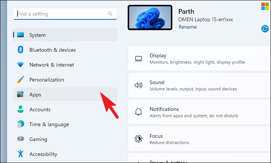Screen dimensions: 271x163
Task: Click the Accounts person icon
Action: [x=20, y=109]
